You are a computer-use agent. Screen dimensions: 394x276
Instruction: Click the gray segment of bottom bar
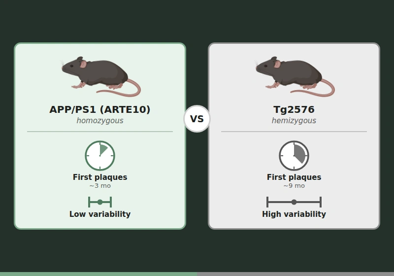point(295,274)
